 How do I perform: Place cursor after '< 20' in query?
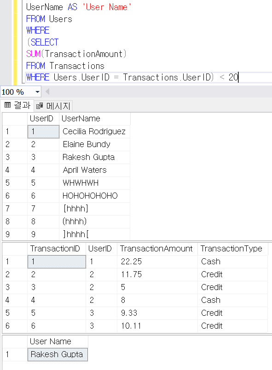238,77
